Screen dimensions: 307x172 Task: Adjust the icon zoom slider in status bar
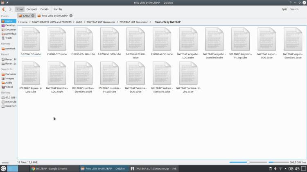(248, 162)
